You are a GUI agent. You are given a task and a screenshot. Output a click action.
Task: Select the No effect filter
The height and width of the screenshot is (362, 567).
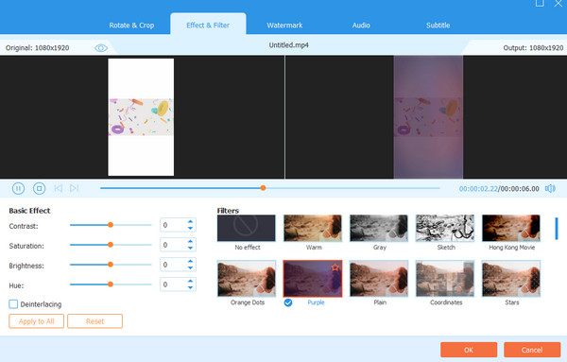click(247, 228)
